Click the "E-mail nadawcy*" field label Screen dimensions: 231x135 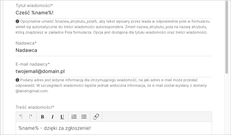pyautogui.click(x=33, y=64)
